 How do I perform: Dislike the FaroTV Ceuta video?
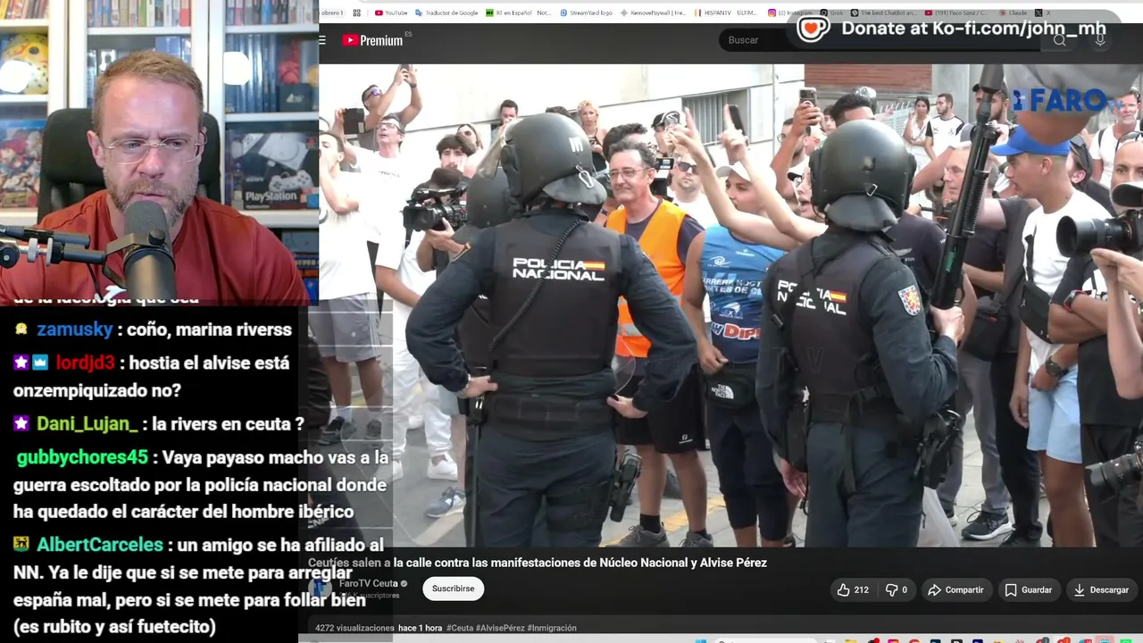click(x=896, y=589)
